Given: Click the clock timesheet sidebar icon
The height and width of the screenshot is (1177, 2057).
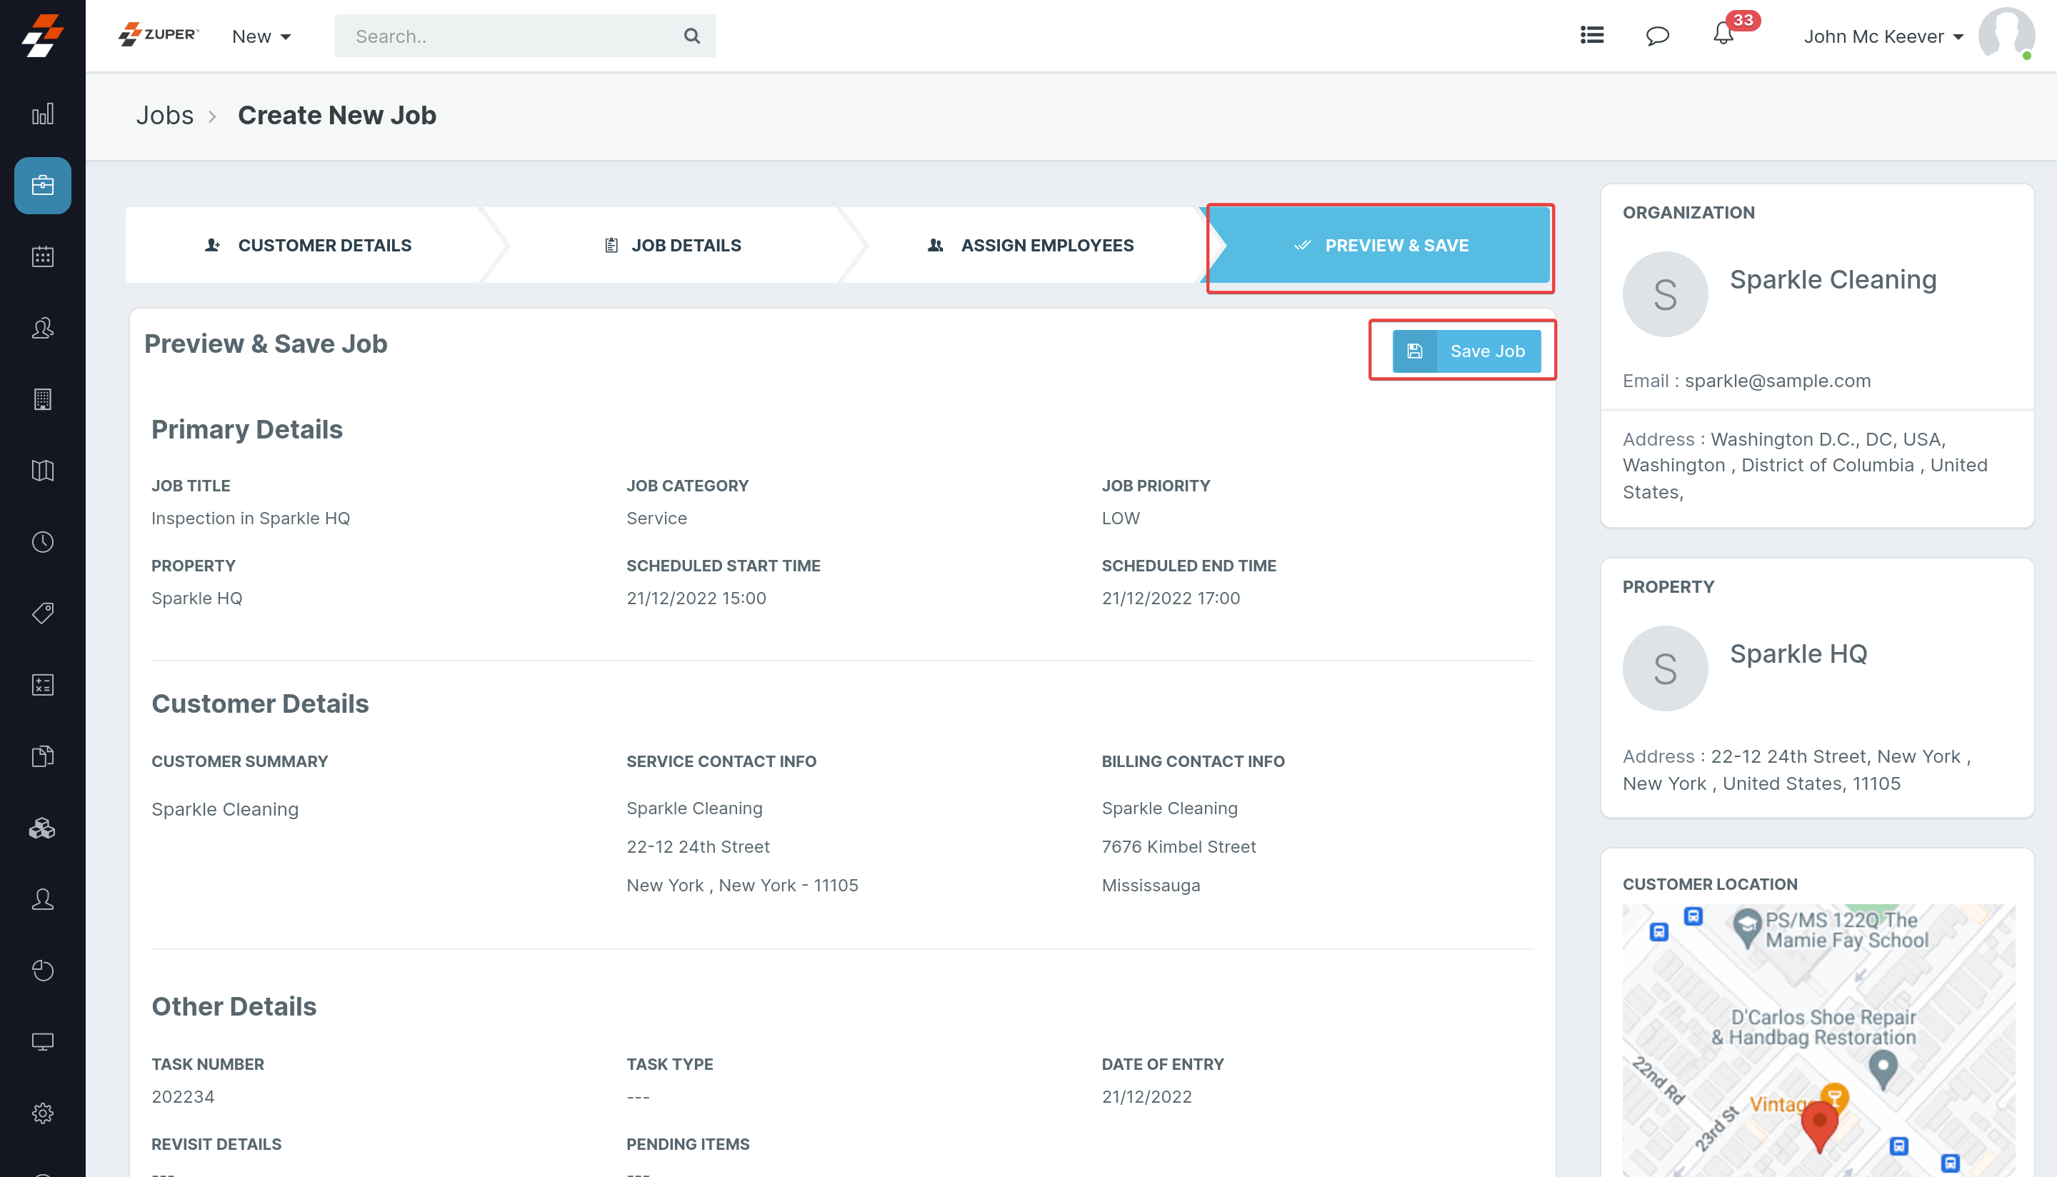Looking at the screenshot, I should point(42,542).
